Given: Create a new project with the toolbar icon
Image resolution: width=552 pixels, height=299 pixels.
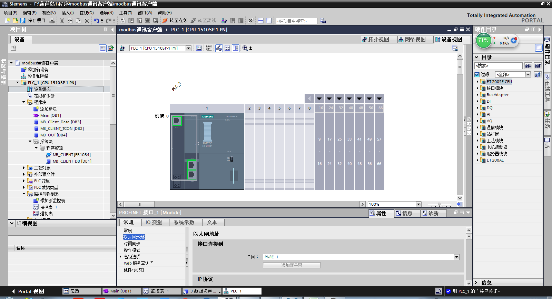Looking at the screenshot, I should [7, 21].
